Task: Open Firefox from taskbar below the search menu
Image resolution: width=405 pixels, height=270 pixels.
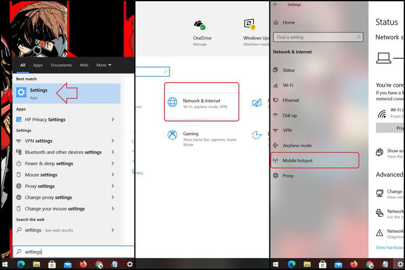Action: point(83,264)
